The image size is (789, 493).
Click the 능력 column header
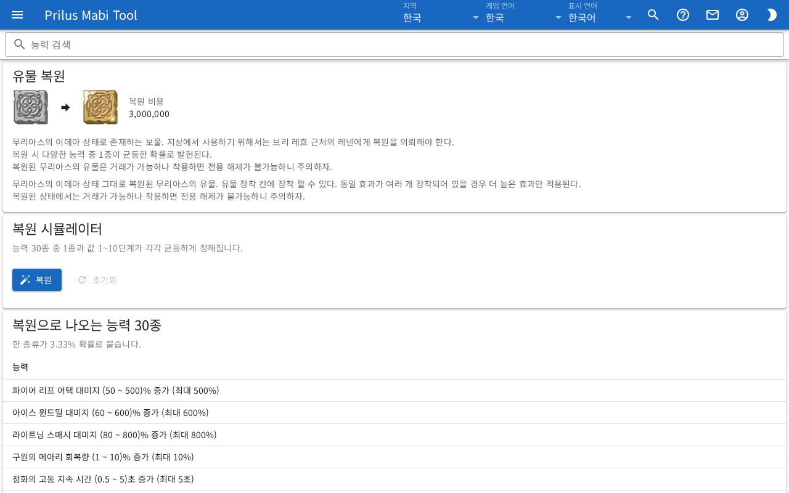tap(20, 367)
